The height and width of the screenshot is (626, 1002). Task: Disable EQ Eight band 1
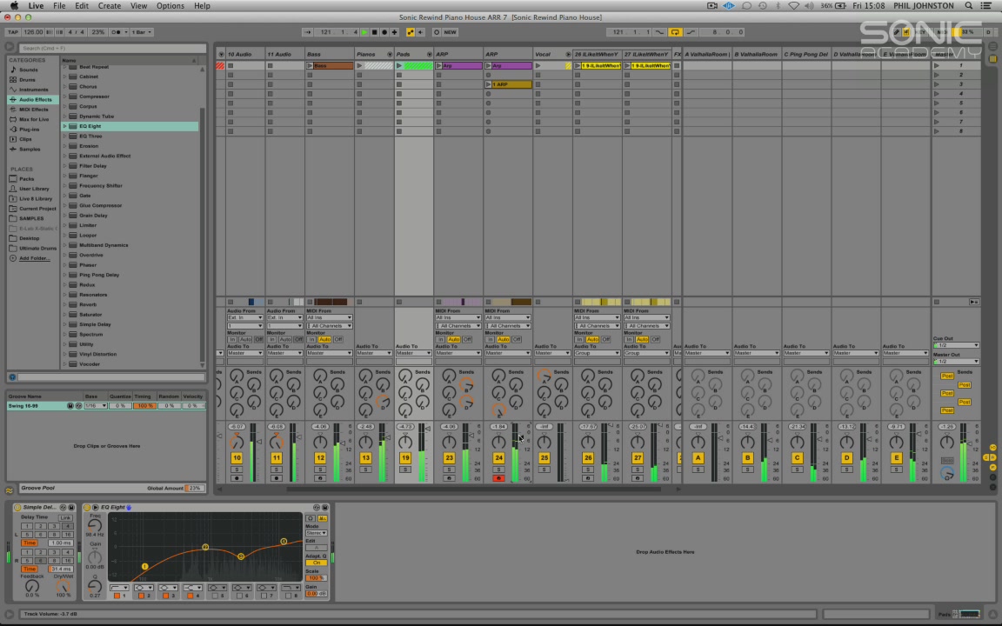(117, 596)
